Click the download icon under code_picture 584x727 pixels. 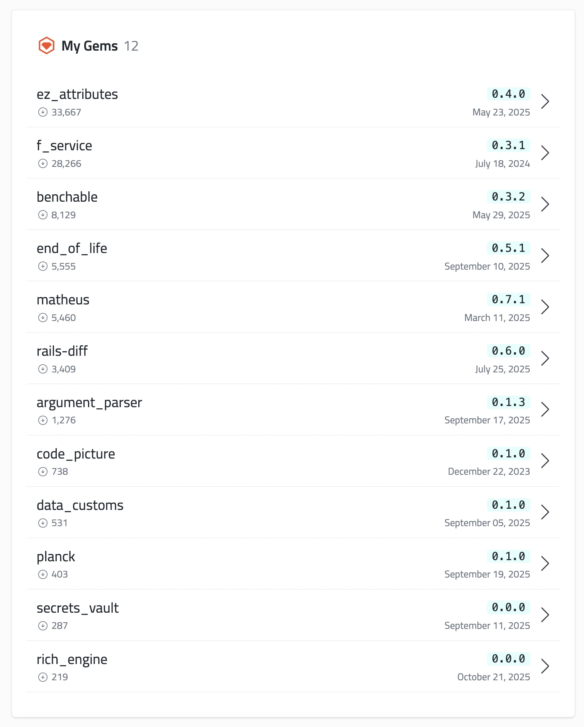pyautogui.click(x=43, y=472)
